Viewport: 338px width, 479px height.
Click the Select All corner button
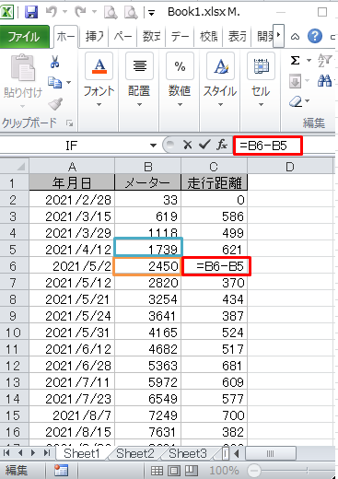tap(15, 166)
